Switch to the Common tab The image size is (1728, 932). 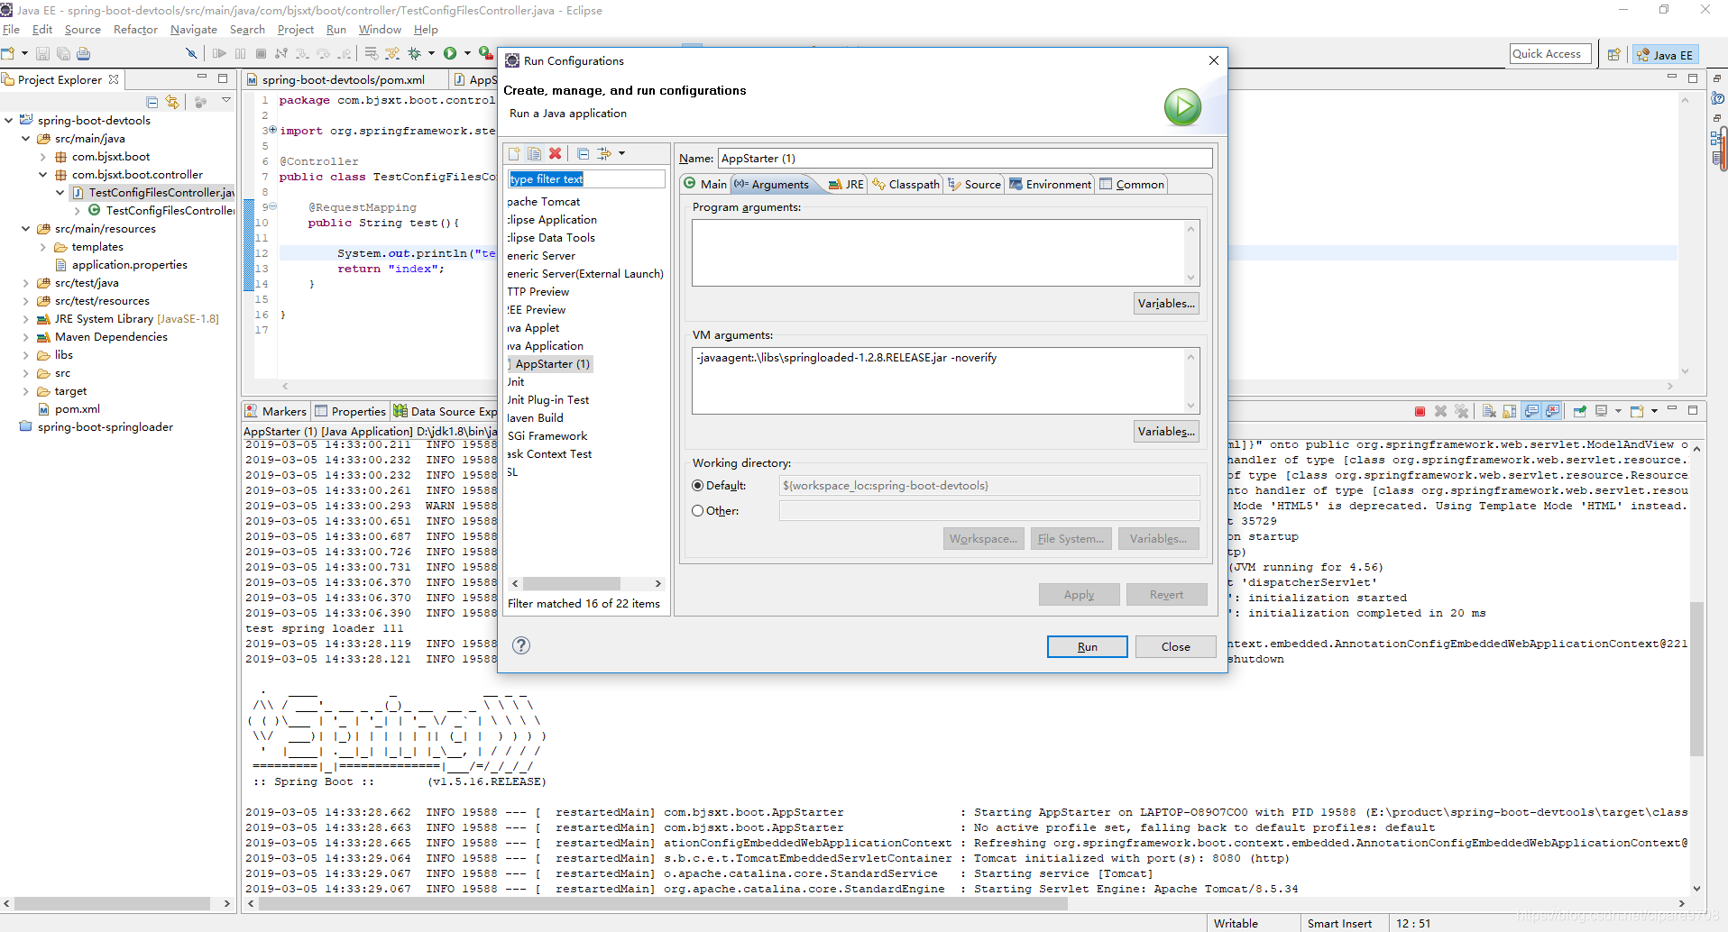click(1132, 184)
